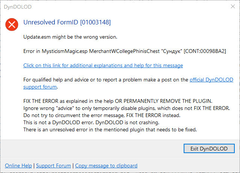Screen dimensions: 240x173
Task: Click the PERMANENTLY REMOVE THE PLUGIN line
Action: coord(118,101)
